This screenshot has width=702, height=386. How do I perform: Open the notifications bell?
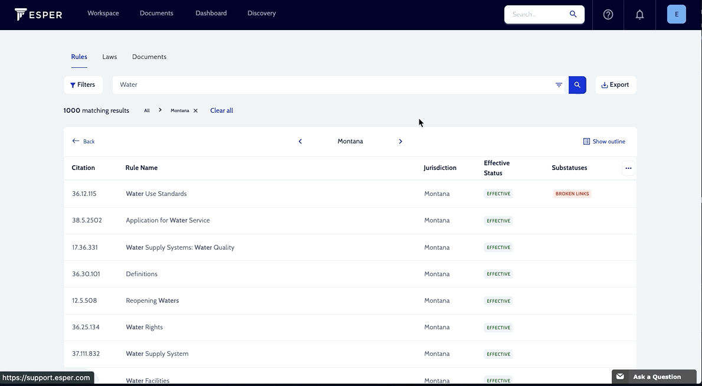tap(639, 14)
